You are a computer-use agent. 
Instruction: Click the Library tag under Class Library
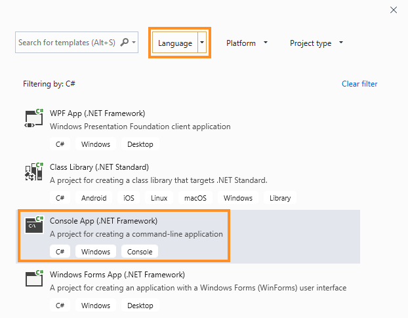click(x=280, y=198)
